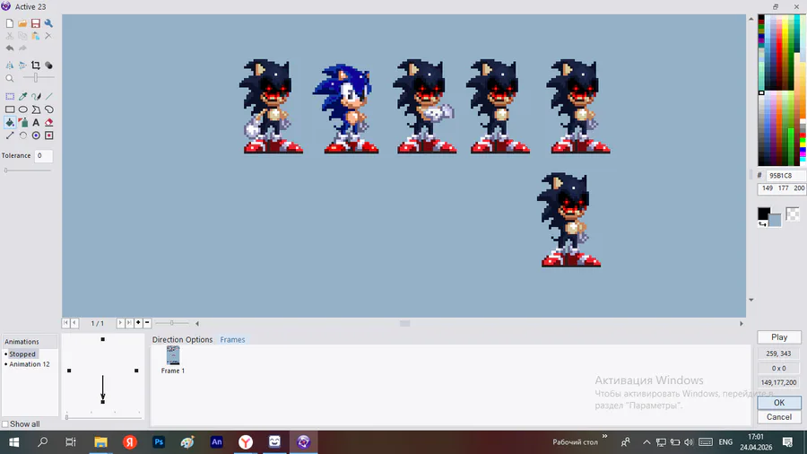The image size is (807, 454).
Task: Swap foreground and background colors
Action: (x=762, y=224)
